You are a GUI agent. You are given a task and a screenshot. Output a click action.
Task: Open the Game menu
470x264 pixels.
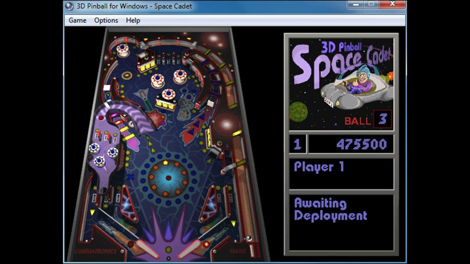pos(77,21)
